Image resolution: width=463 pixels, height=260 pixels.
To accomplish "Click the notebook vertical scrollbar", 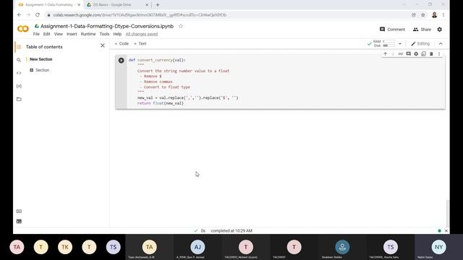I will (447, 214).
